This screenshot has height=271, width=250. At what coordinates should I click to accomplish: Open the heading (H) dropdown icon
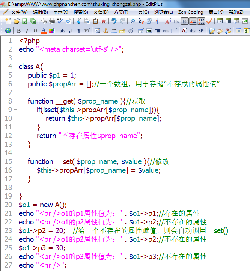pos(87,31)
